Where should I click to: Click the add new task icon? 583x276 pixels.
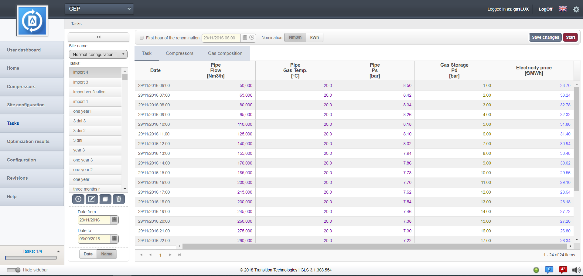(x=78, y=199)
